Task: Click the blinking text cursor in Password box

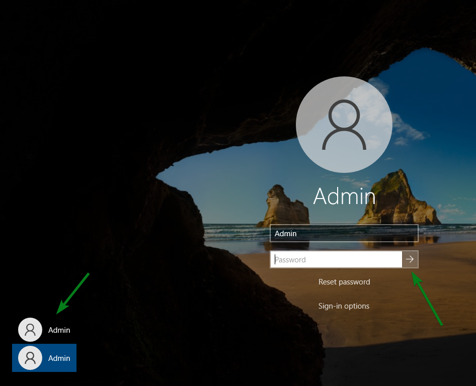Action: [275, 260]
